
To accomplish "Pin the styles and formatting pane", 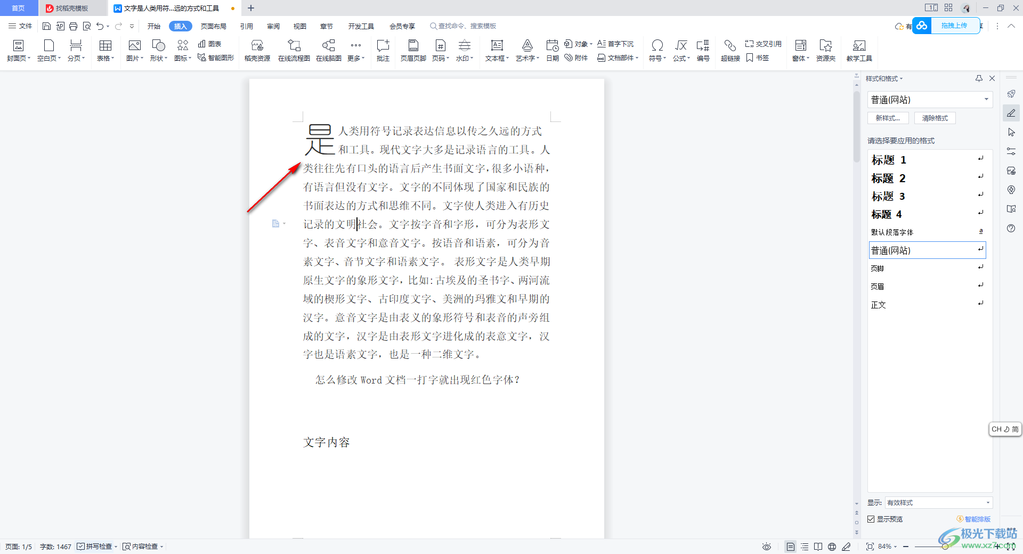I will (979, 78).
